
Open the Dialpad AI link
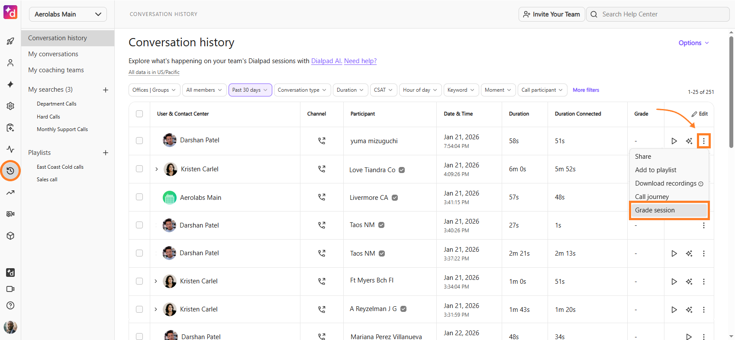(x=327, y=61)
